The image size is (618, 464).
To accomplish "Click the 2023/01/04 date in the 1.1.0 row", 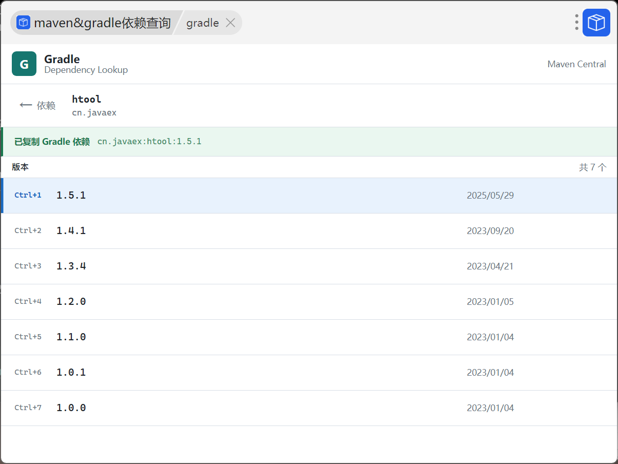I will tap(490, 337).
